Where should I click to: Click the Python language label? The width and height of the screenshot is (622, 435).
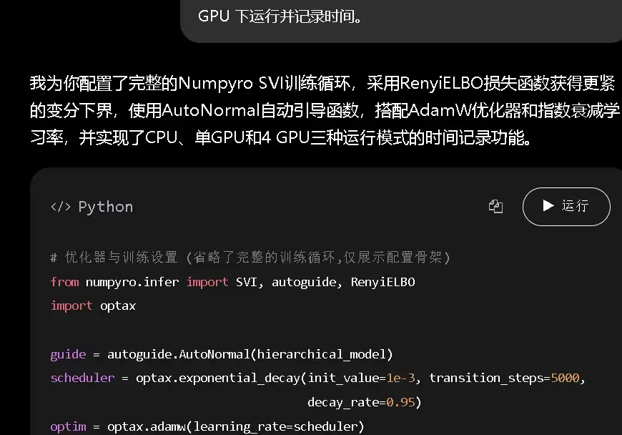click(106, 207)
